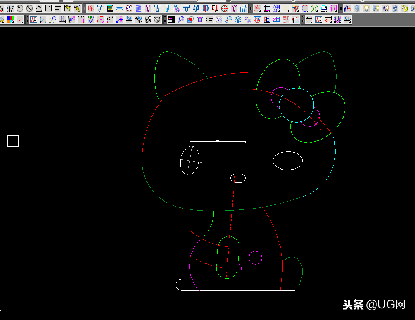Click the purple countersunk screw icon
The height and width of the screenshot is (320, 415).
coord(234,8)
